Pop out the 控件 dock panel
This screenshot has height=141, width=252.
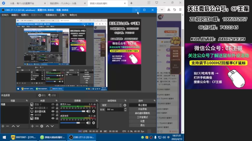click(x=154, y=101)
